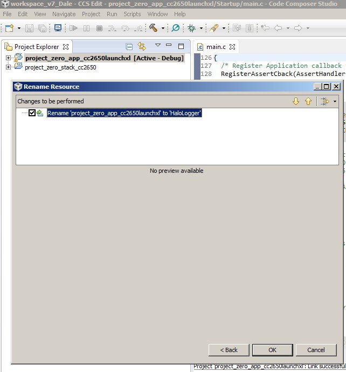This screenshot has width=346, height=372.
Task: Click the Step Into icon
Action: coord(112,28)
